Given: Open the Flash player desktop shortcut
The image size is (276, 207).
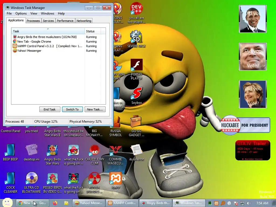Looking at the screenshot, I should (136, 65).
